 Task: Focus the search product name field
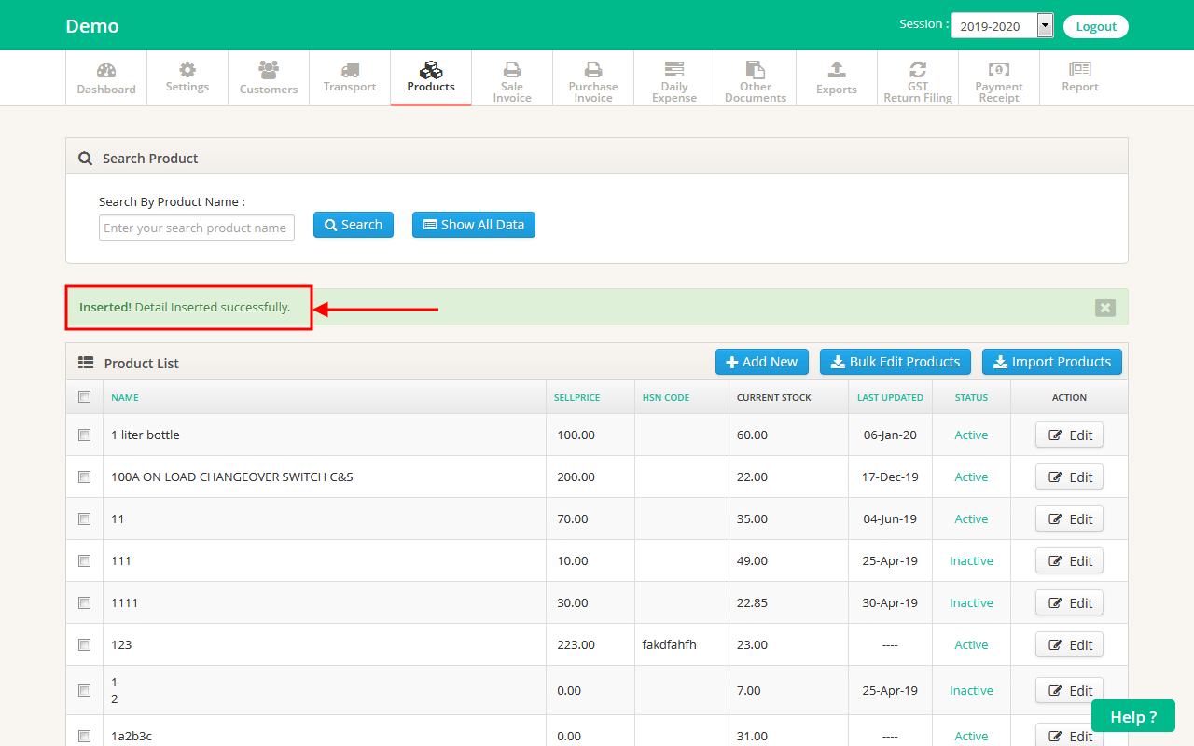pyautogui.click(x=196, y=228)
